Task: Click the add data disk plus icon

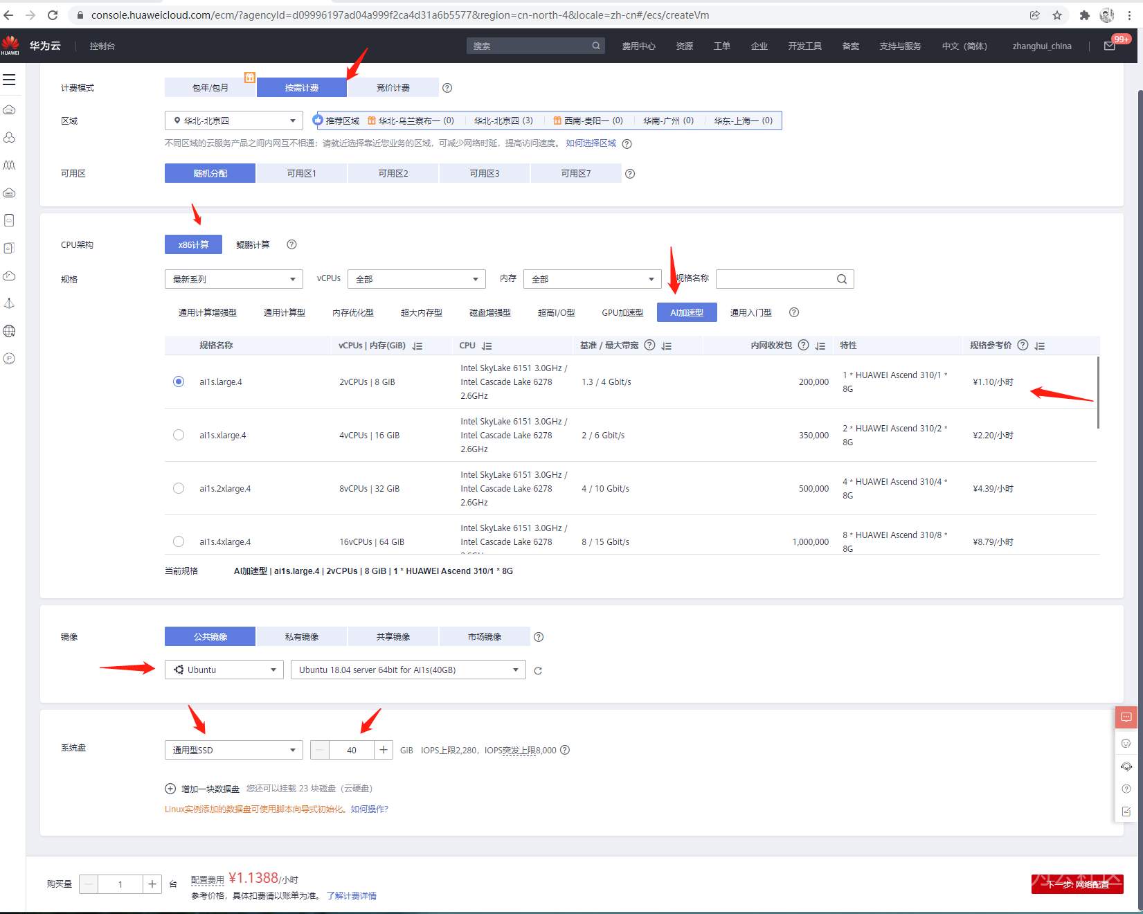Action: (170, 789)
